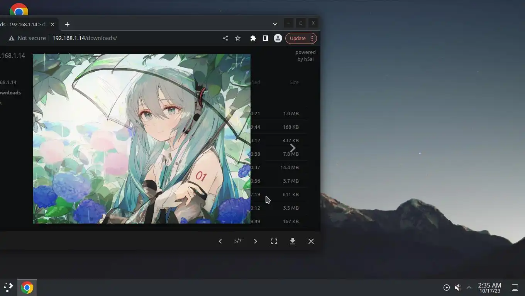Show previous image in preview bar
The height and width of the screenshot is (296, 525).
pos(220,241)
